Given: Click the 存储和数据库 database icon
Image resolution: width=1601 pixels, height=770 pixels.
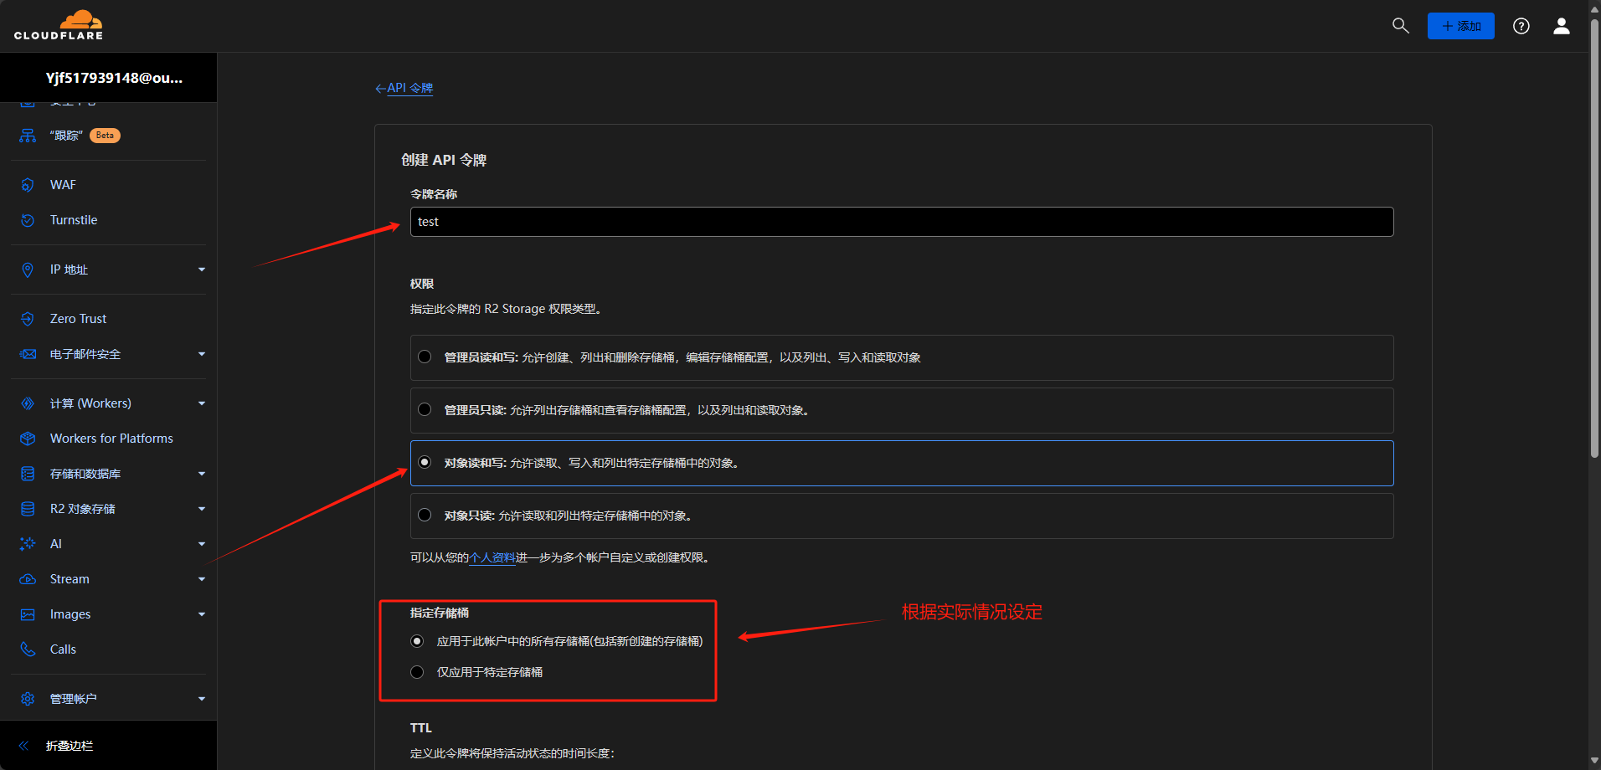Looking at the screenshot, I should [28, 474].
